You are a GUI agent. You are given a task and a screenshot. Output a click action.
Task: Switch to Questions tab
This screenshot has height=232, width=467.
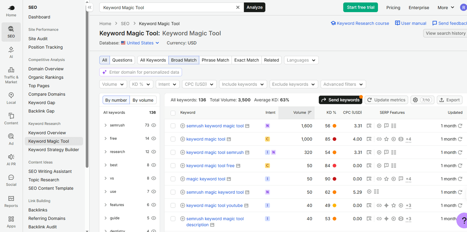click(122, 60)
